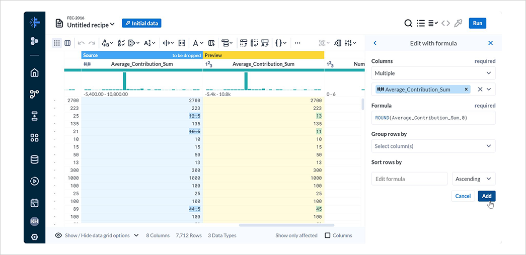The image size is (526, 255).
Task: Click the Show only affected label
Action: click(296, 235)
